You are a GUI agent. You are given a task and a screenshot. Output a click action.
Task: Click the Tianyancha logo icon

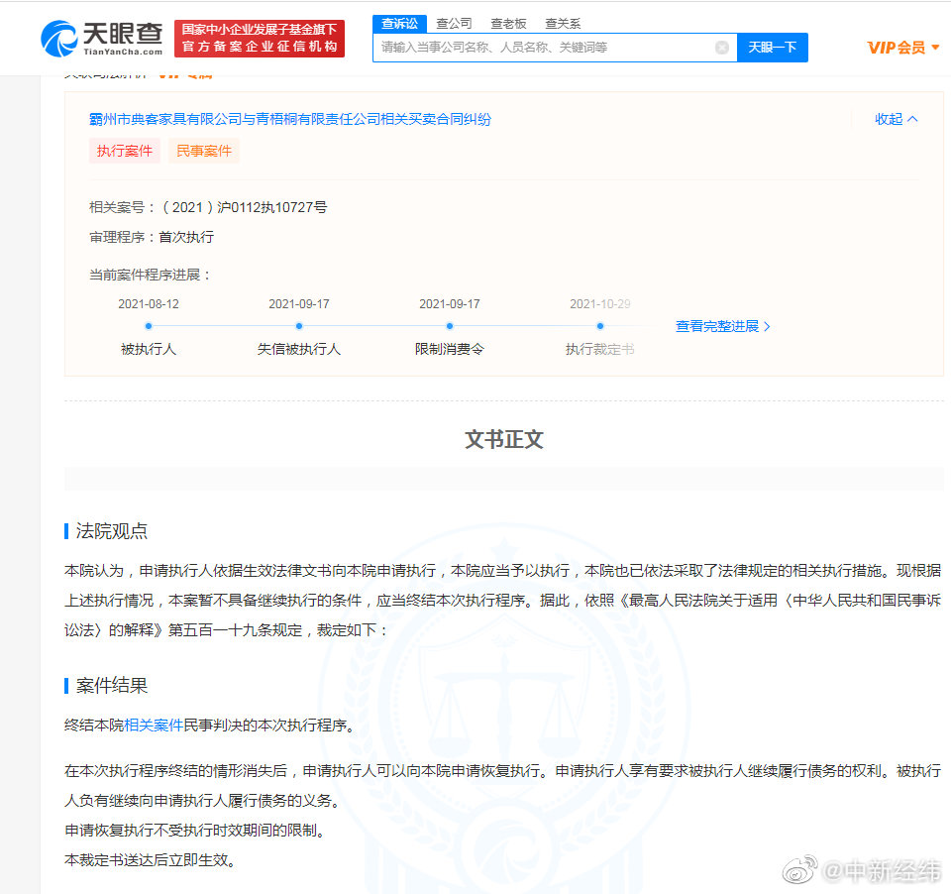pyautogui.click(x=61, y=38)
